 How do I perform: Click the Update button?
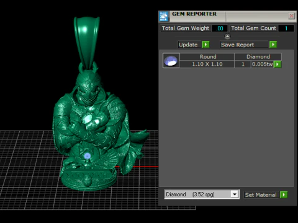(x=189, y=45)
